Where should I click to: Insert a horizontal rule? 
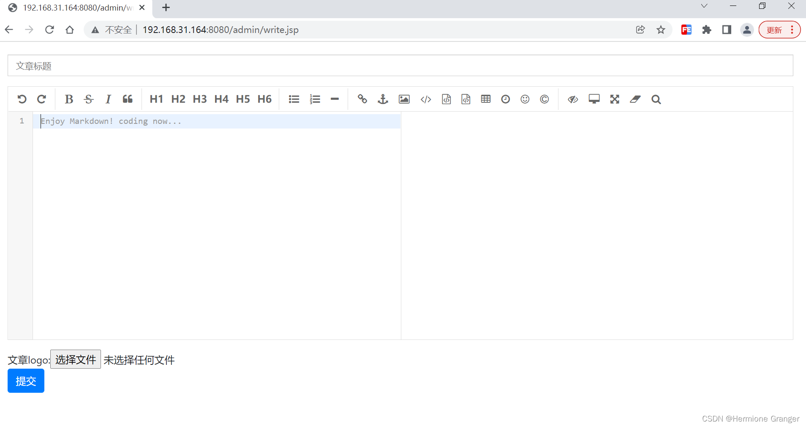click(x=335, y=99)
